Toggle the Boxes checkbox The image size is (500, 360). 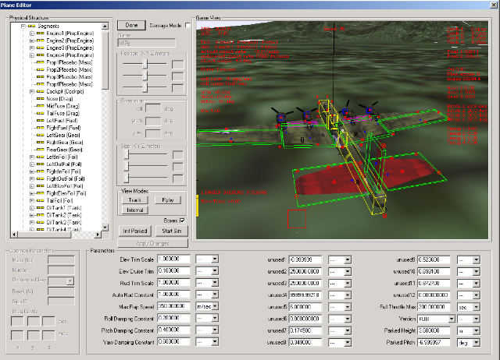[182, 221]
